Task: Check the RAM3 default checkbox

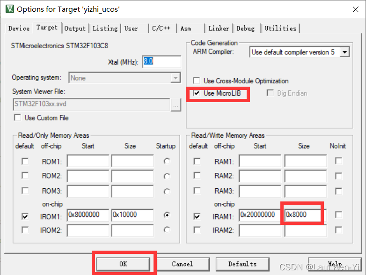Action: click(197, 191)
